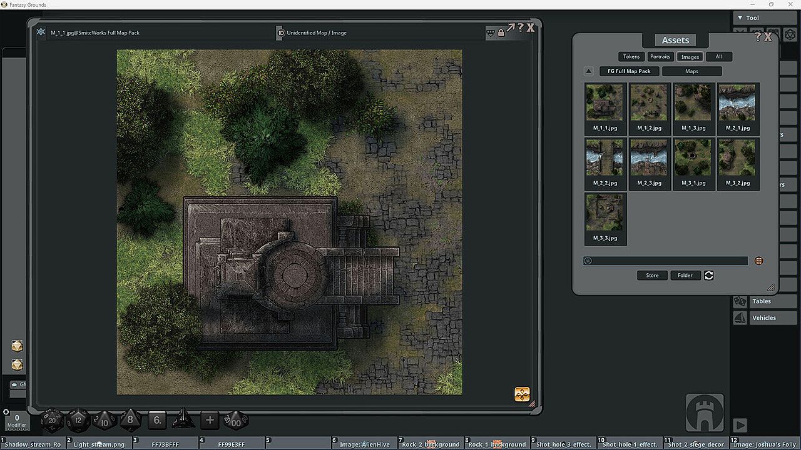801x450 pixels.
Task: Select the FF73BFFF color hotkey slot
Action: tap(165, 444)
